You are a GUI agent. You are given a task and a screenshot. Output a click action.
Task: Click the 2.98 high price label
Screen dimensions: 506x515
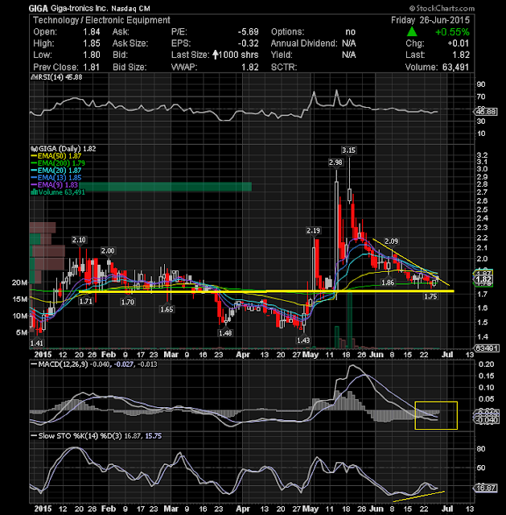coord(335,163)
